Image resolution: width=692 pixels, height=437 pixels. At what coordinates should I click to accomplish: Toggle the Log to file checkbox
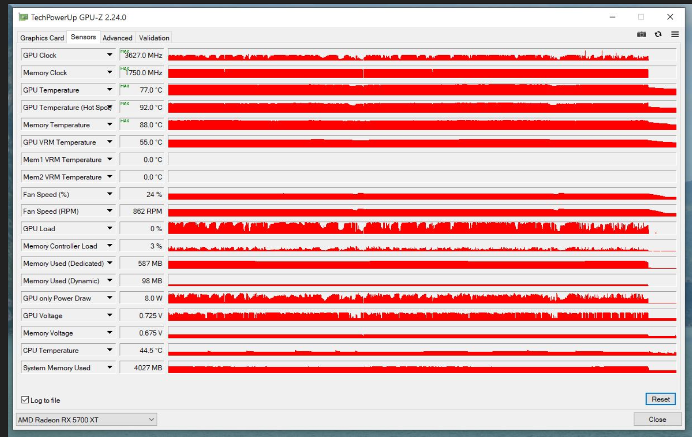[x=25, y=400]
